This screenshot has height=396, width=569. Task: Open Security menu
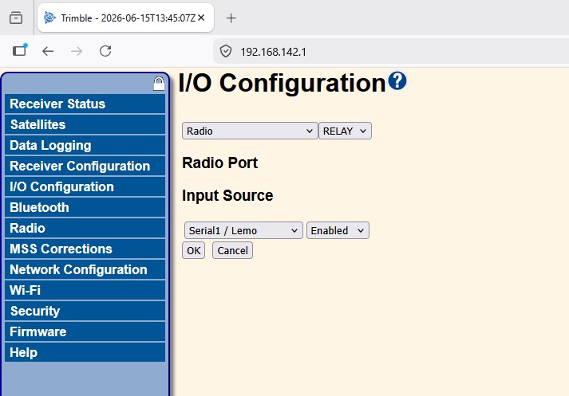coord(85,311)
